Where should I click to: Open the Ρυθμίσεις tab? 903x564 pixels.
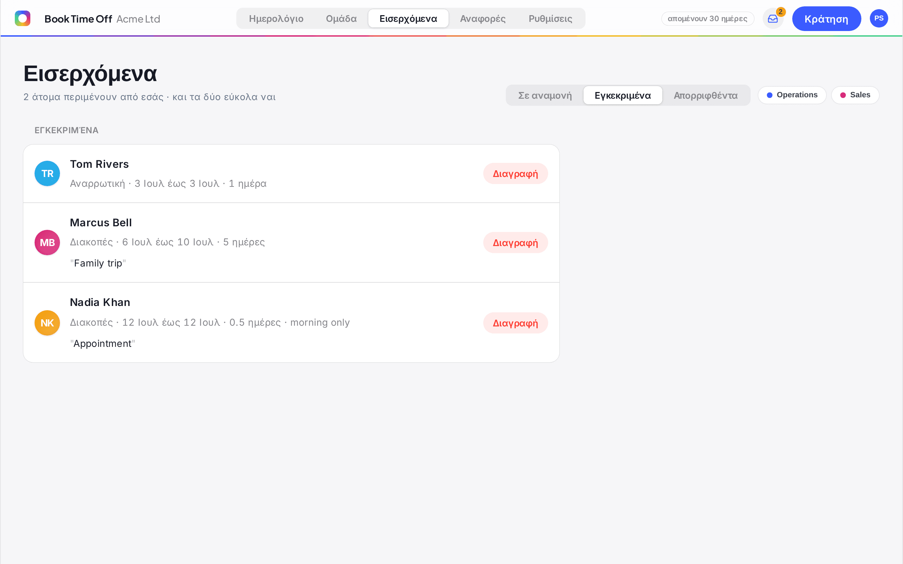(x=550, y=19)
